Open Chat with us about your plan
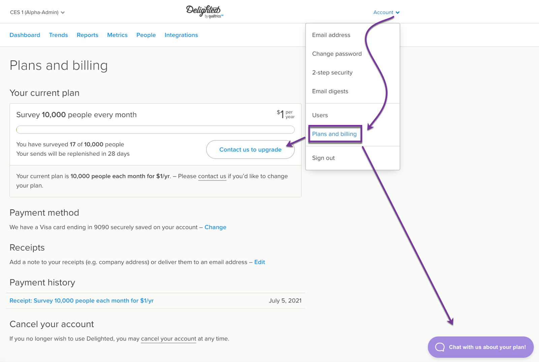This screenshot has width=539, height=362. 481,347
